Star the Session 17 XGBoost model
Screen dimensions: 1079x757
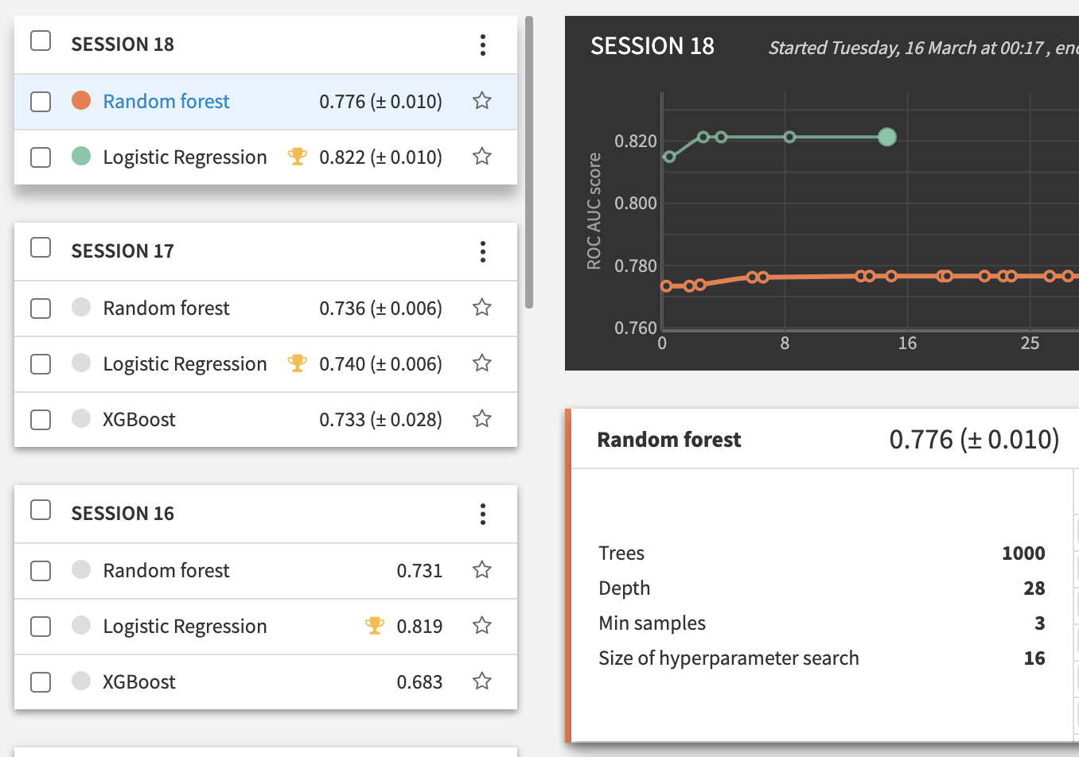482,419
